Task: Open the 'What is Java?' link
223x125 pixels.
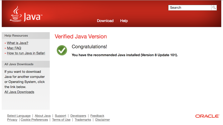Action: 18,43
